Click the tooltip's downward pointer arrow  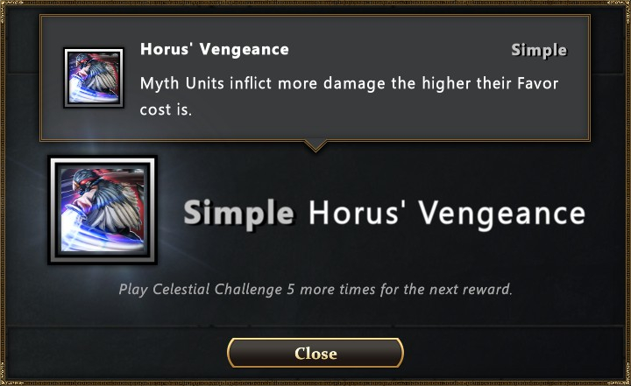315,145
